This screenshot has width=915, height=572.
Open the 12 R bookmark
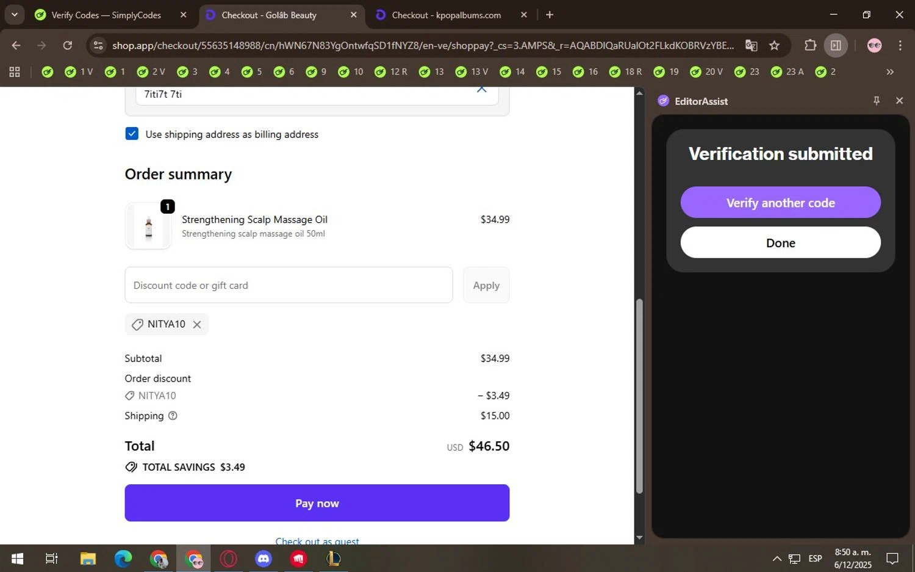pyautogui.click(x=391, y=72)
